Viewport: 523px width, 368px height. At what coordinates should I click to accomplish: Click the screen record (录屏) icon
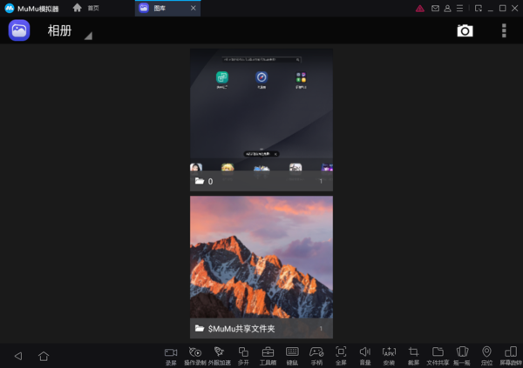[171, 353]
